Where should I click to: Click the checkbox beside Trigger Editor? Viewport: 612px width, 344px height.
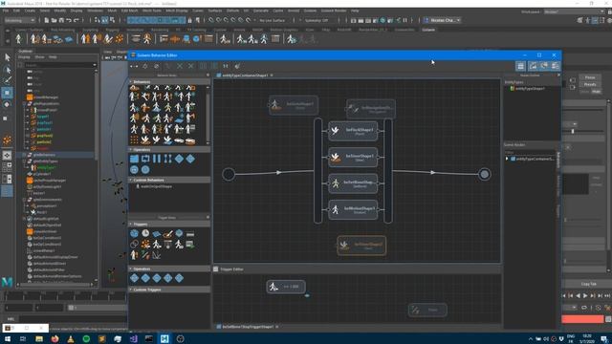(x=216, y=269)
